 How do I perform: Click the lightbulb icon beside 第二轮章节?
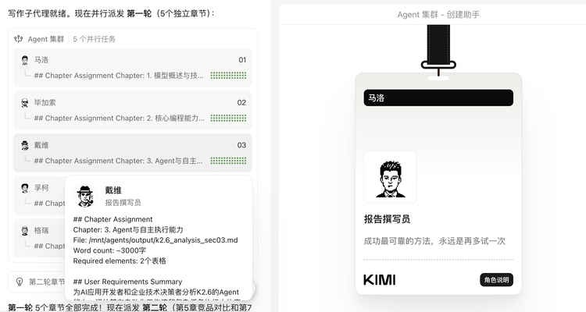(19, 281)
